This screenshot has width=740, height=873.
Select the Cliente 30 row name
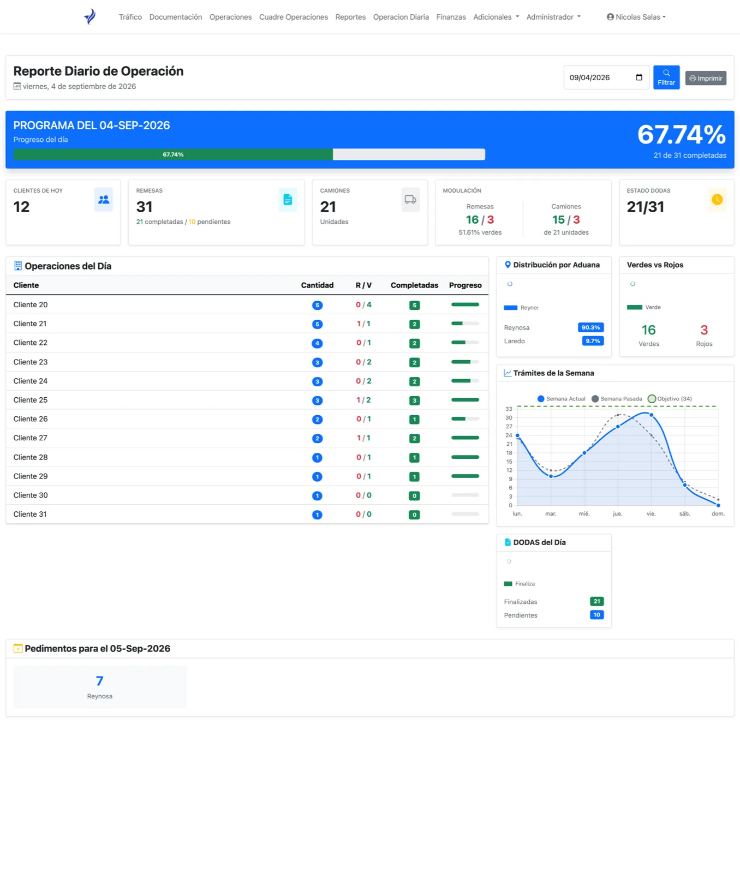pyautogui.click(x=31, y=495)
